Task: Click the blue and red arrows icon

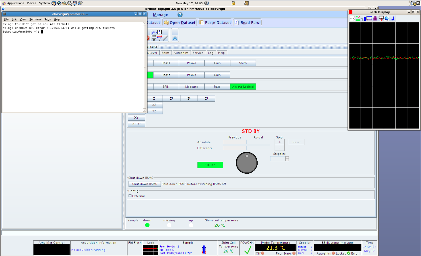Action: (369, 18)
